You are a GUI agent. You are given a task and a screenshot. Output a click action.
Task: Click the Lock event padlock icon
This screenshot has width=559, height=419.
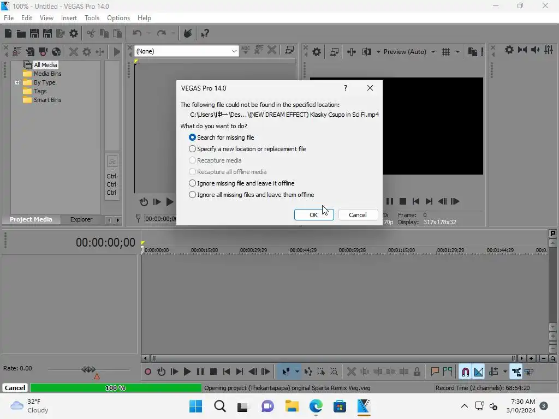pyautogui.click(x=417, y=372)
